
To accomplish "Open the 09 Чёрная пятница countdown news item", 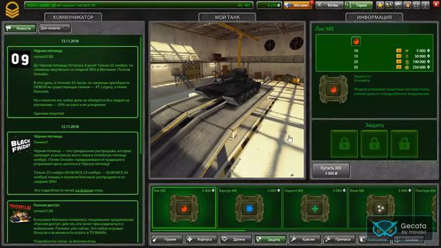I will (x=72, y=82).
